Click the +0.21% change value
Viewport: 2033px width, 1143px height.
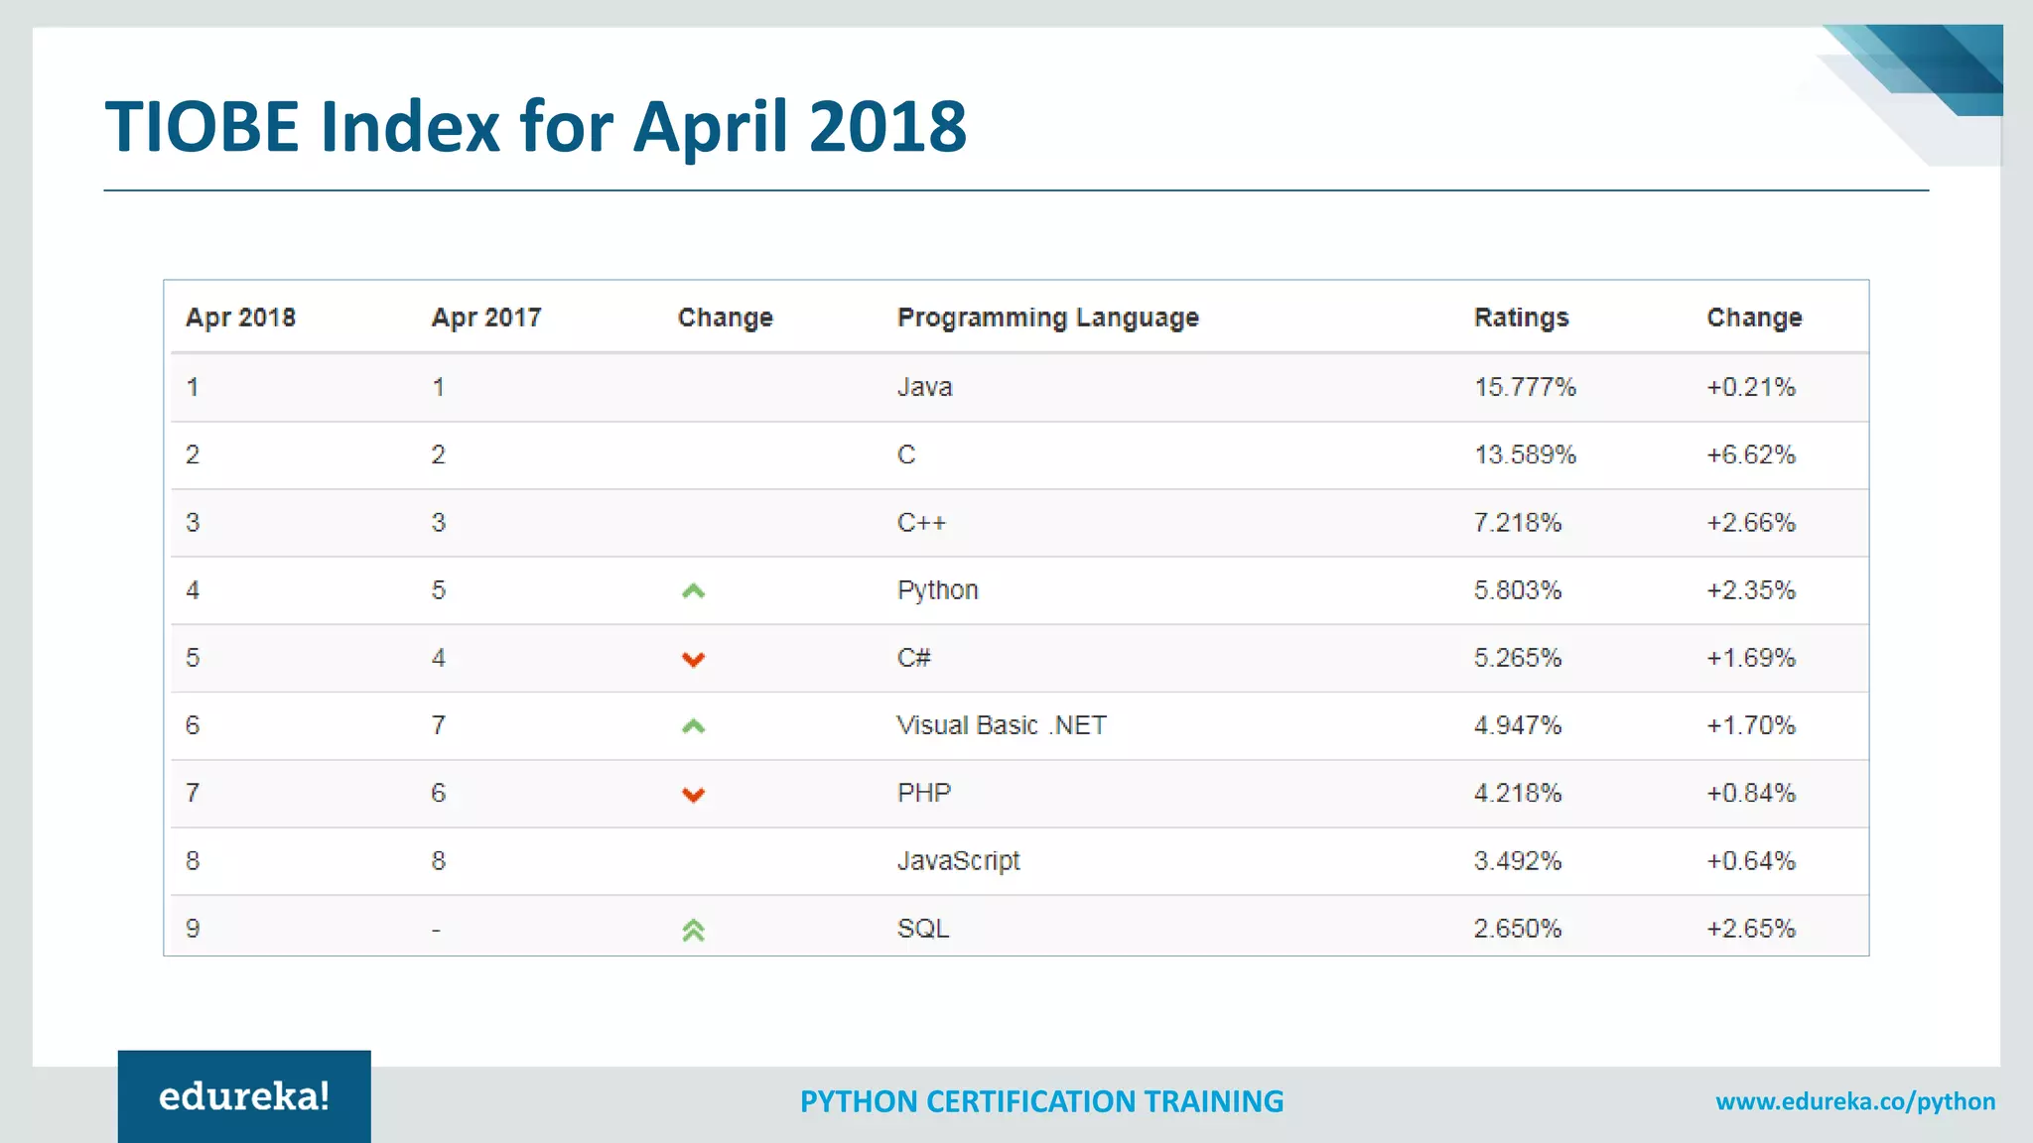coord(1751,387)
